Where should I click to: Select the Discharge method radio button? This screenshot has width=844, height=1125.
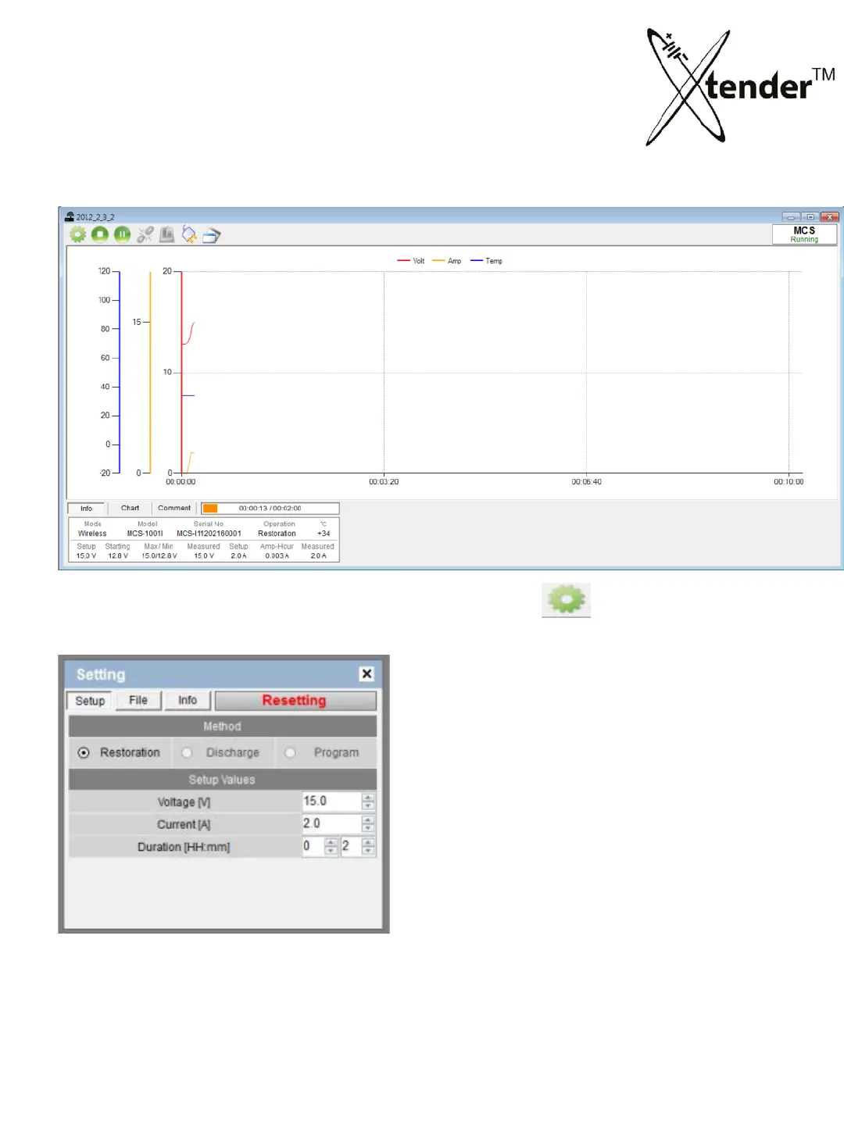(187, 753)
